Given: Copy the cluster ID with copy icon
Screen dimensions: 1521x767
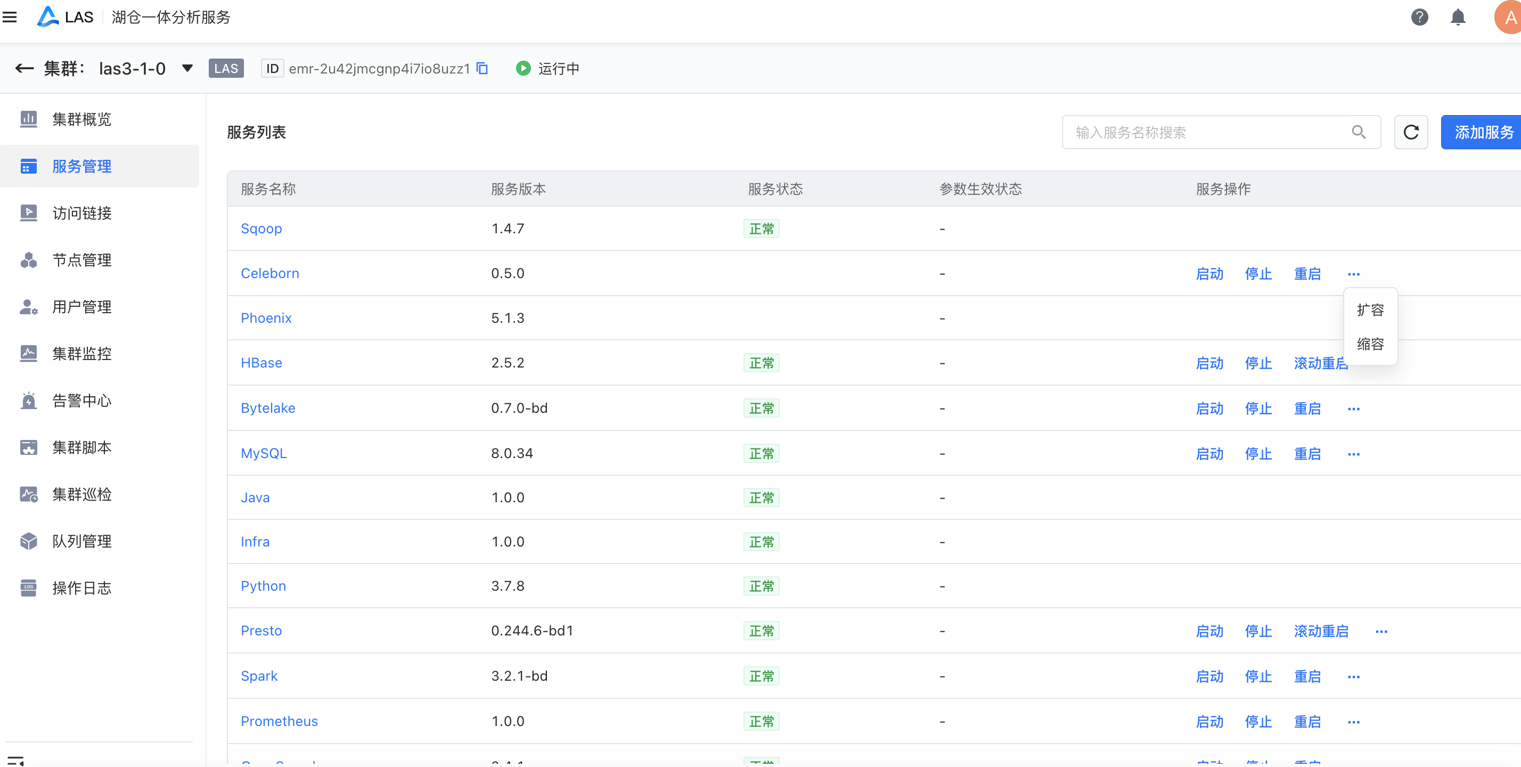Looking at the screenshot, I should click(483, 69).
